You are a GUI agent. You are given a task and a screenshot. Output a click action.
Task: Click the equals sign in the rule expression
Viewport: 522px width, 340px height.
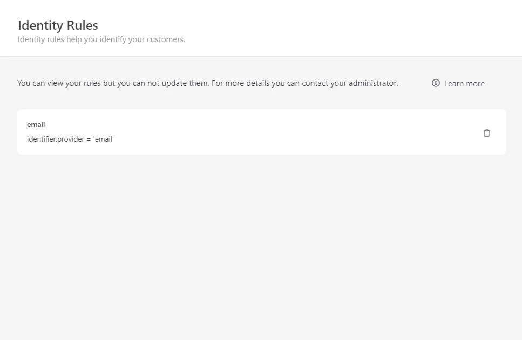point(89,139)
